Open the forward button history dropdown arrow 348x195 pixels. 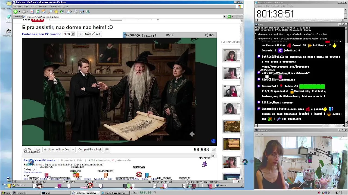27,12
